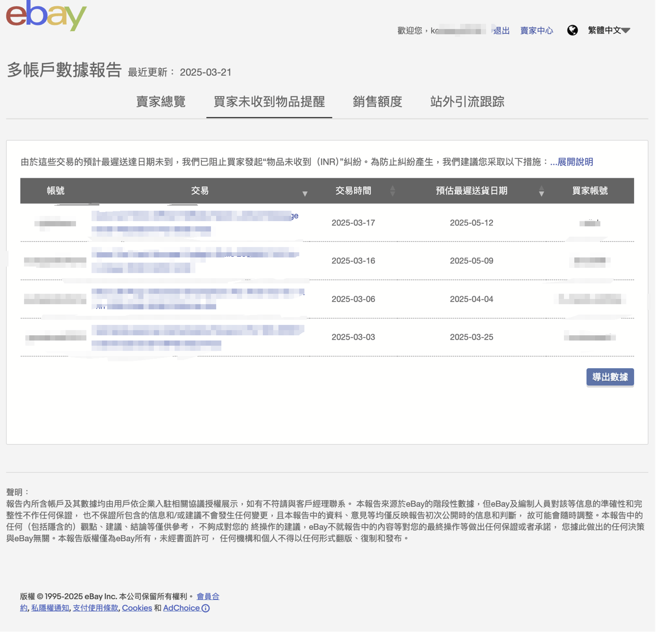Open the Cookies footer link
Viewport: 656px width, 632px height.
137,608
